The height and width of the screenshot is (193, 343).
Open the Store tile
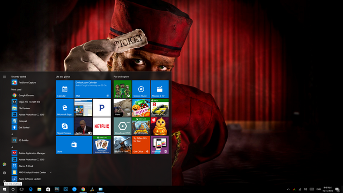(74, 145)
